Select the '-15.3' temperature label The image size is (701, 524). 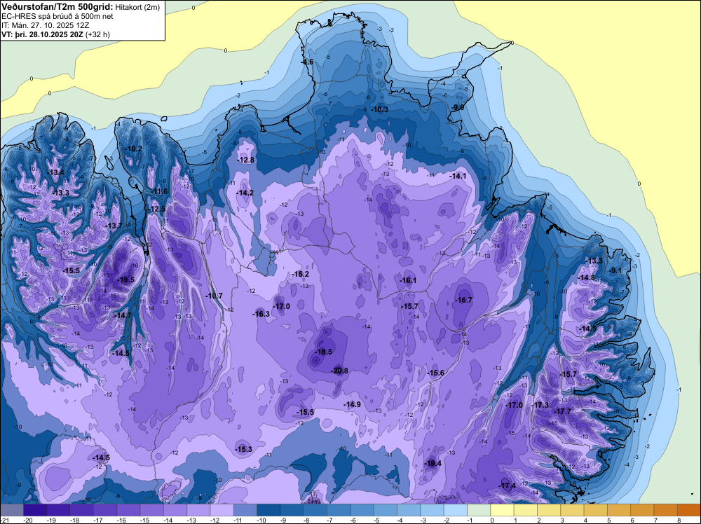[x=244, y=449]
